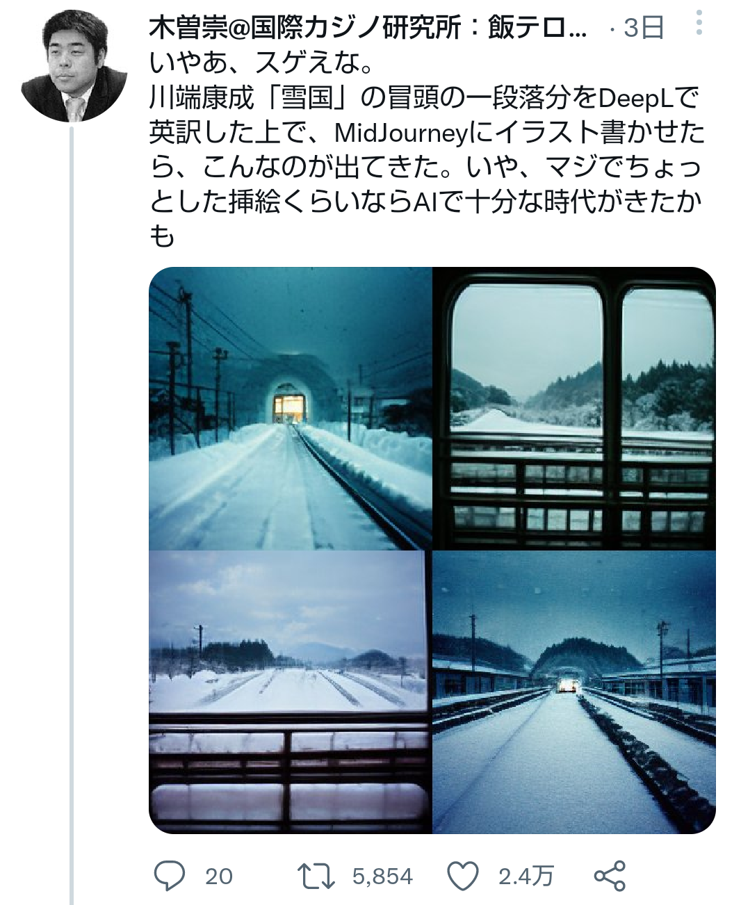
Task: Click the first line いやあ、スゲえな。
Action: tap(262, 63)
